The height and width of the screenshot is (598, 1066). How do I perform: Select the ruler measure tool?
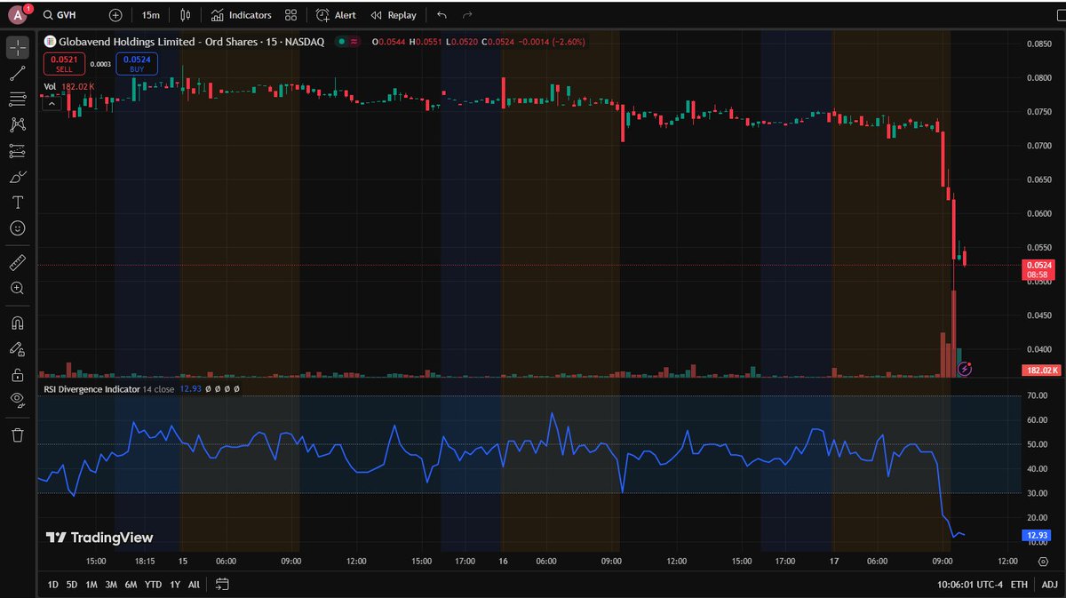(x=18, y=262)
